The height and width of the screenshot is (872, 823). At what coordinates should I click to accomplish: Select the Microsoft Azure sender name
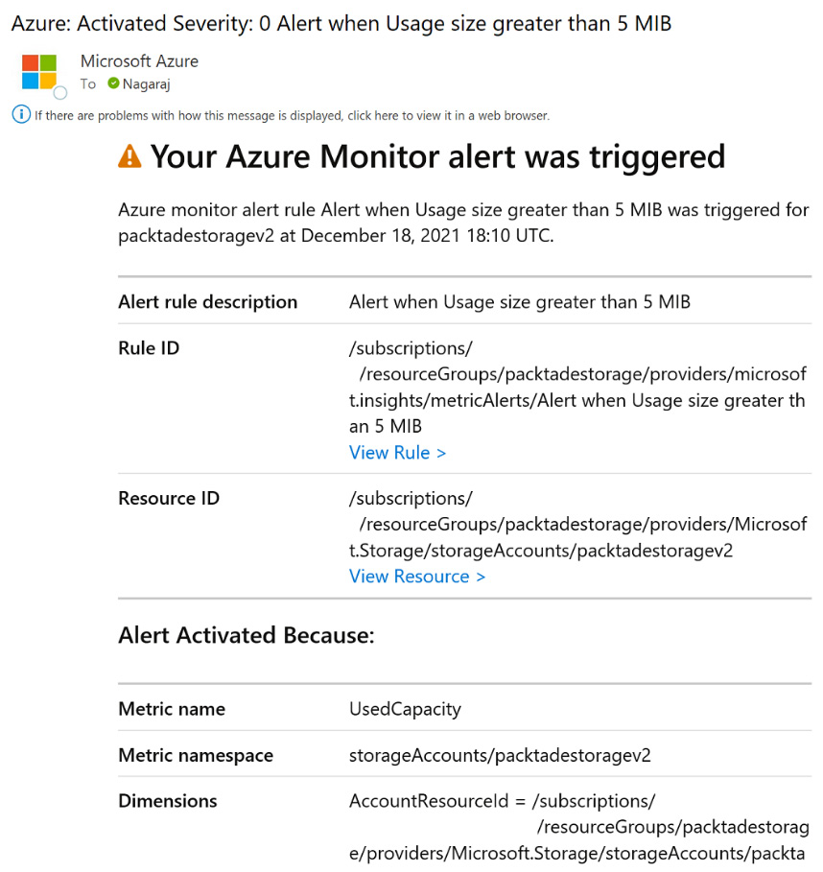click(139, 61)
